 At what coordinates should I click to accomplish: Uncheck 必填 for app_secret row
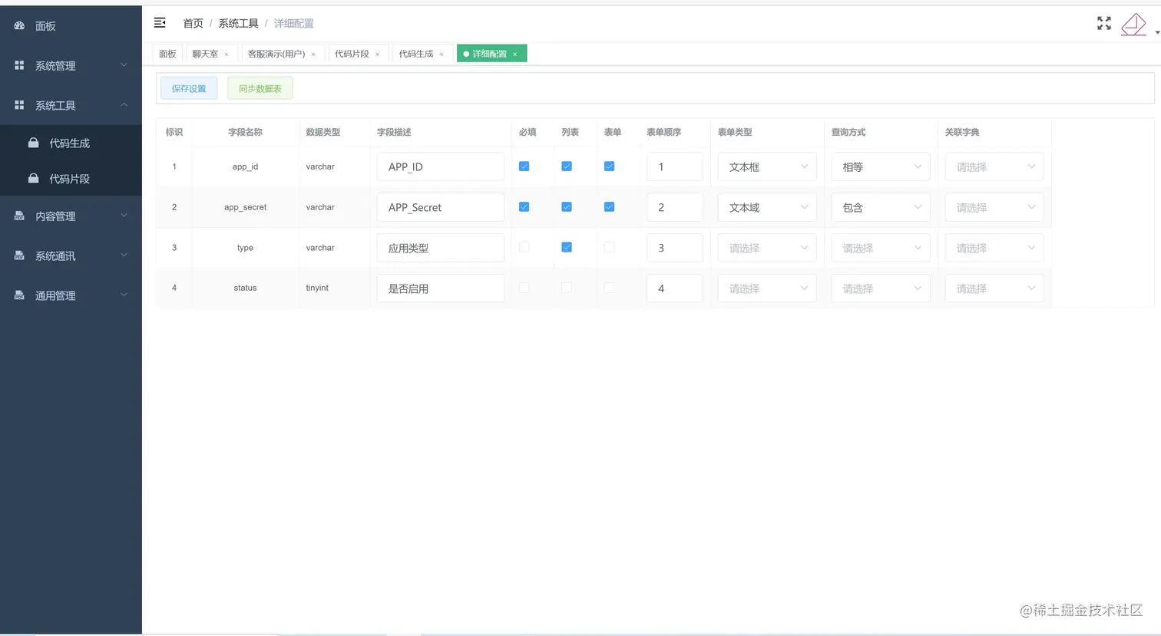524,207
